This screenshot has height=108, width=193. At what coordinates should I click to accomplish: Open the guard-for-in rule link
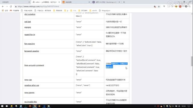[x=30, y=35]
